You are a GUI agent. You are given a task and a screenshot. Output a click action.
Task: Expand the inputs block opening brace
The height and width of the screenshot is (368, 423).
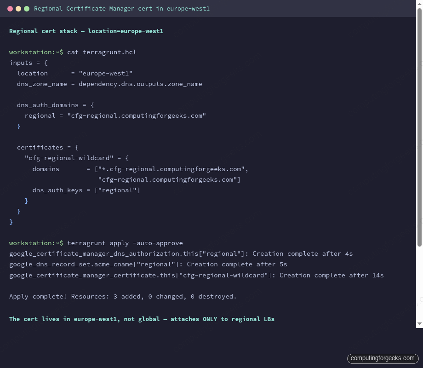[46, 63]
